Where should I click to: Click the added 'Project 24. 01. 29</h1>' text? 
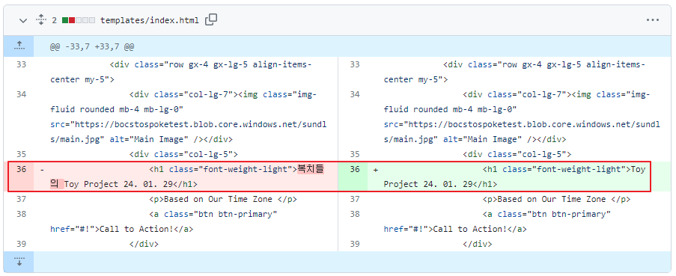pos(440,184)
